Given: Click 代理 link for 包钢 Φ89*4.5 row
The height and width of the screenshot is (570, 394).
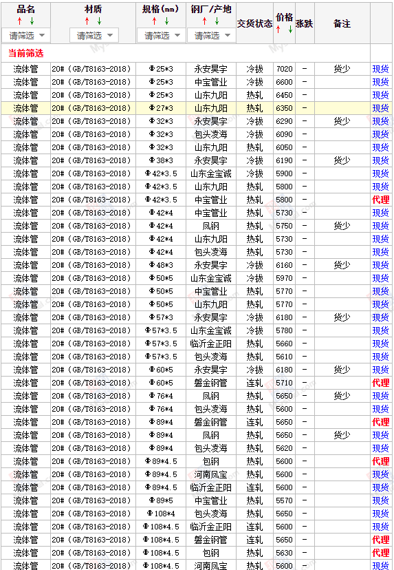Looking at the screenshot, I should (380, 462).
